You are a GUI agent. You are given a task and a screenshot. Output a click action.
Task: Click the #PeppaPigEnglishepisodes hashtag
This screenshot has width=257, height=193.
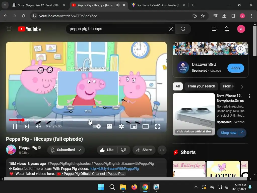click(x=69, y=164)
